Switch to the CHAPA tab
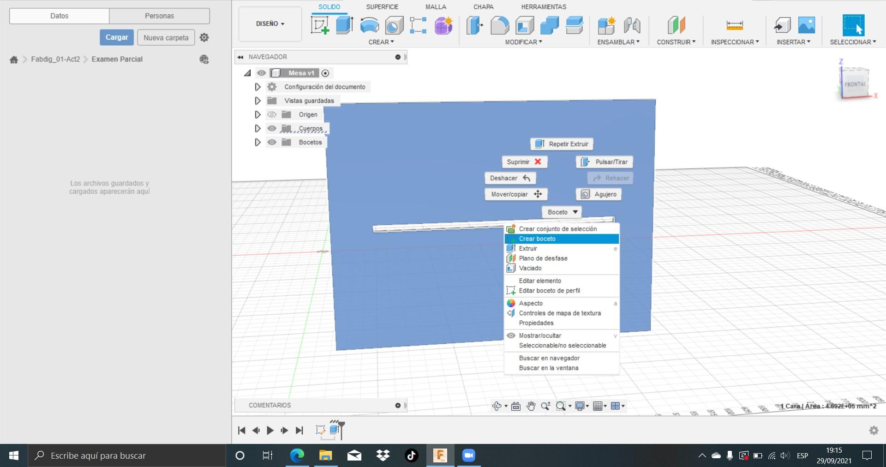 483,7
